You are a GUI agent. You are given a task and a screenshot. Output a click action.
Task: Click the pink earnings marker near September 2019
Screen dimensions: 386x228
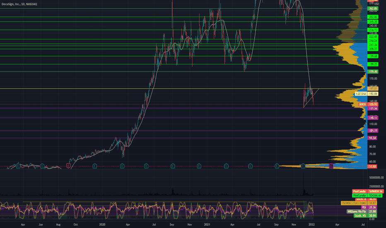(68, 166)
